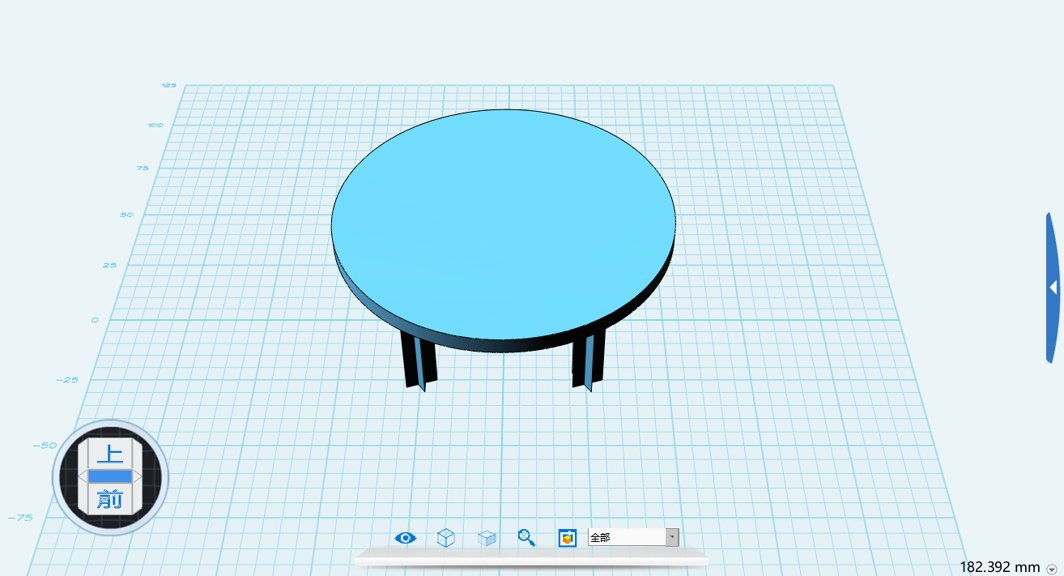Click the 前 face of the view cube
This screenshot has height=576, width=1064.
click(x=110, y=499)
